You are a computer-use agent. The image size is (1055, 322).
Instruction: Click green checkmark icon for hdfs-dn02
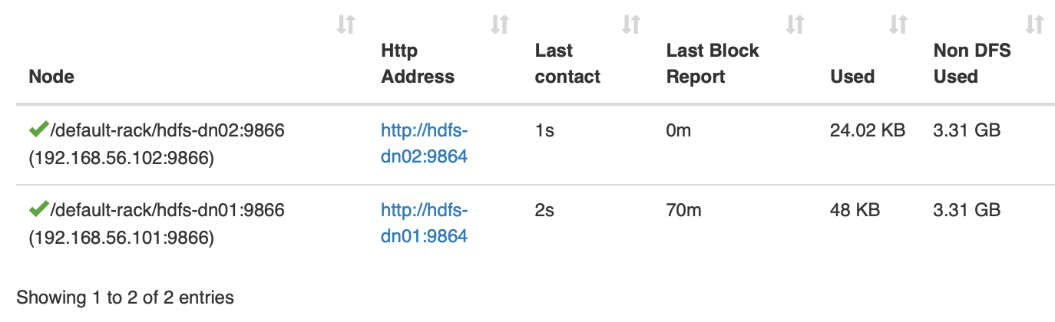click(38, 130)
